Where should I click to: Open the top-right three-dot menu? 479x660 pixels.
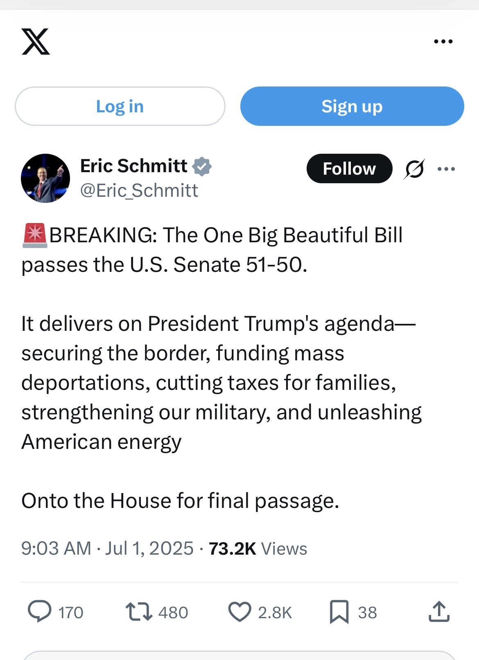[443, 41]
